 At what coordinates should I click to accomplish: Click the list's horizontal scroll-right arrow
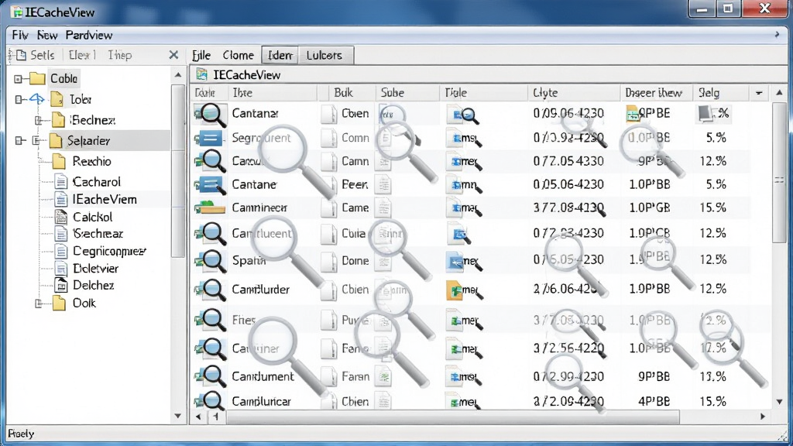(763, 417)
